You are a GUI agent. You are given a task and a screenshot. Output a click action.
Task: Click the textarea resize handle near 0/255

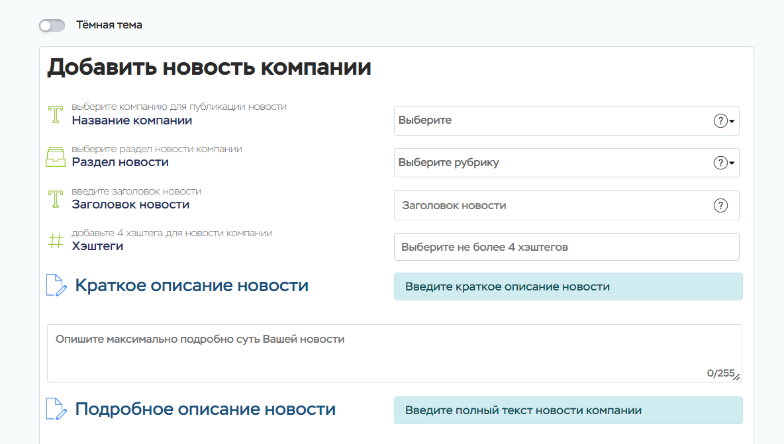click(738, 377)
